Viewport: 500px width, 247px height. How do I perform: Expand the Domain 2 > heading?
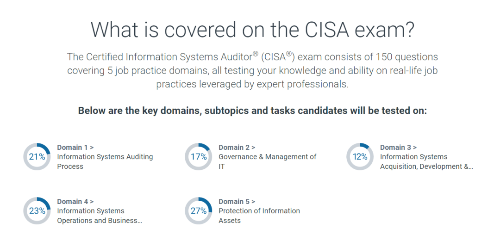tap(237, 147)
